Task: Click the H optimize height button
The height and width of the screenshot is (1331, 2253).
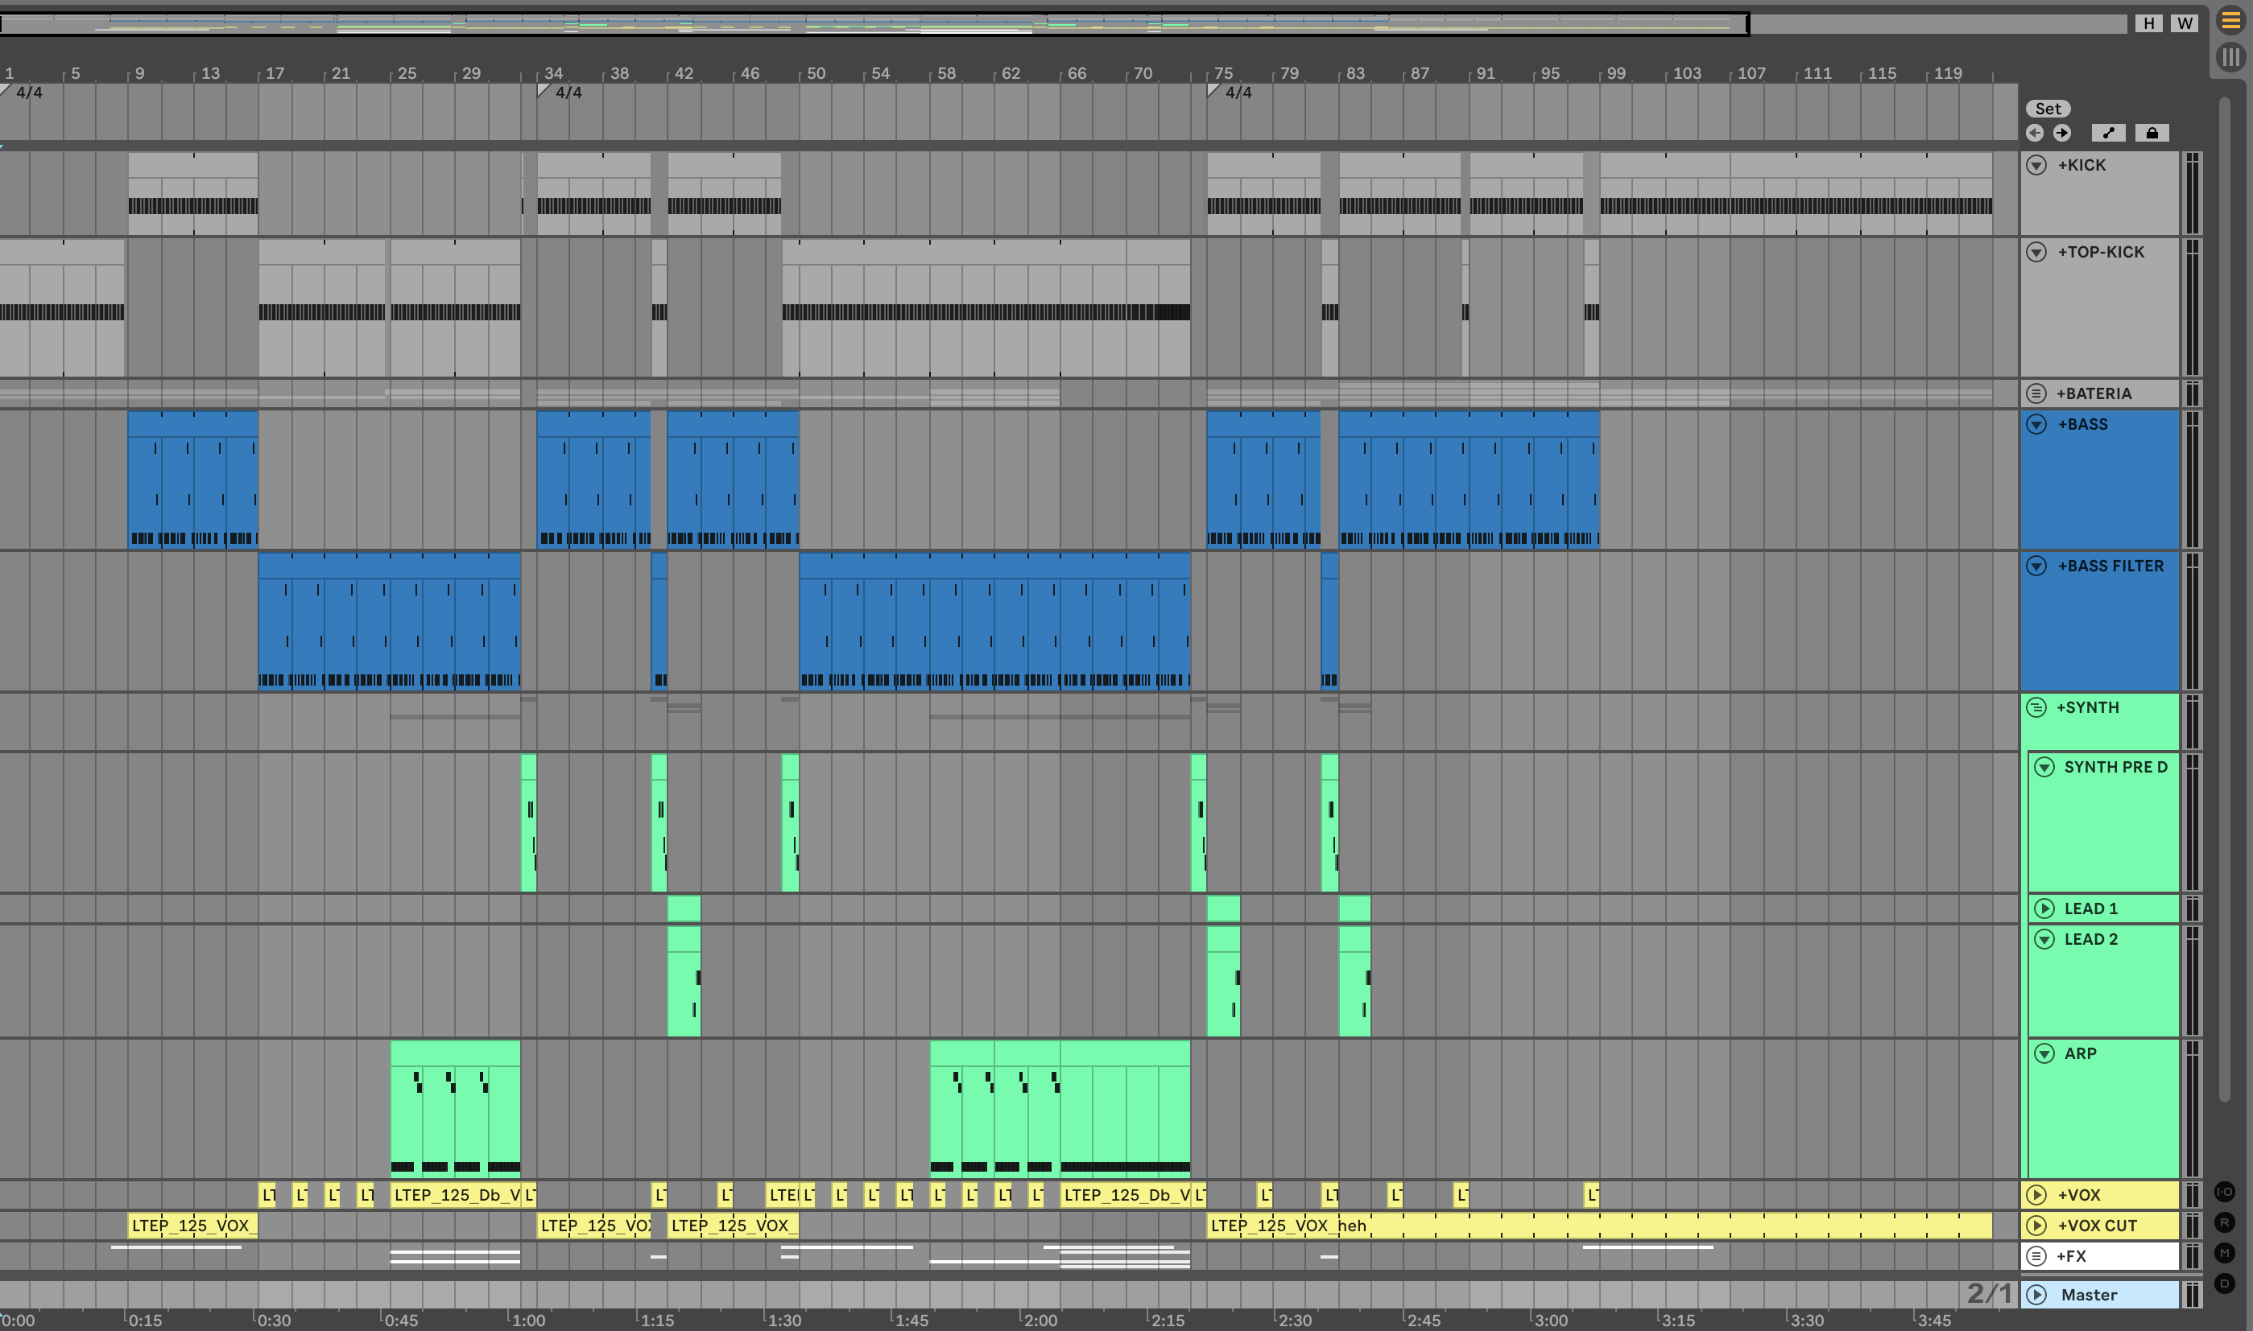Action: (x=2149, y=23)
